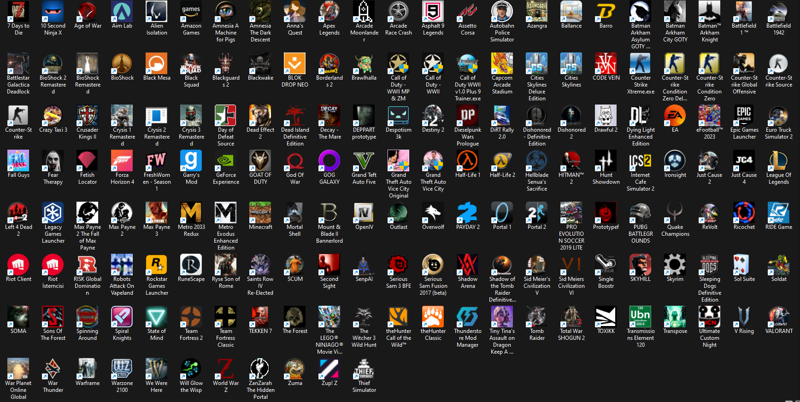Open Forza Horizon 4 icon
800x402 pixels.
[122, 161]
